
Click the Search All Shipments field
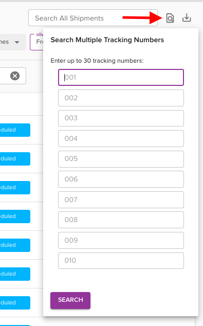[93, 18]
